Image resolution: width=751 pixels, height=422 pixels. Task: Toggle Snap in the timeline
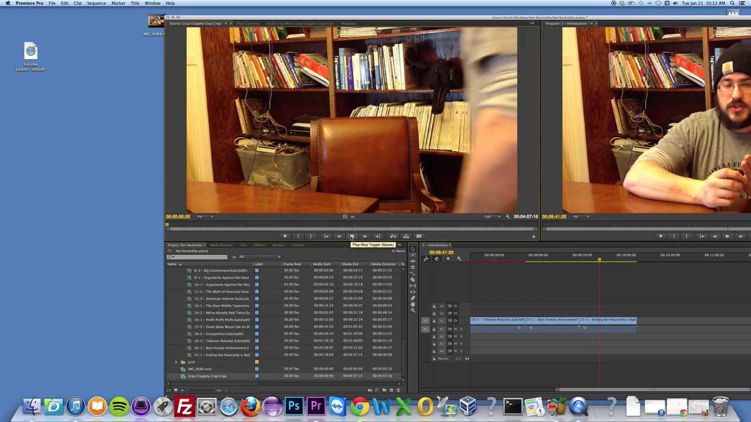pyautogui.click(x=437, y=258)
